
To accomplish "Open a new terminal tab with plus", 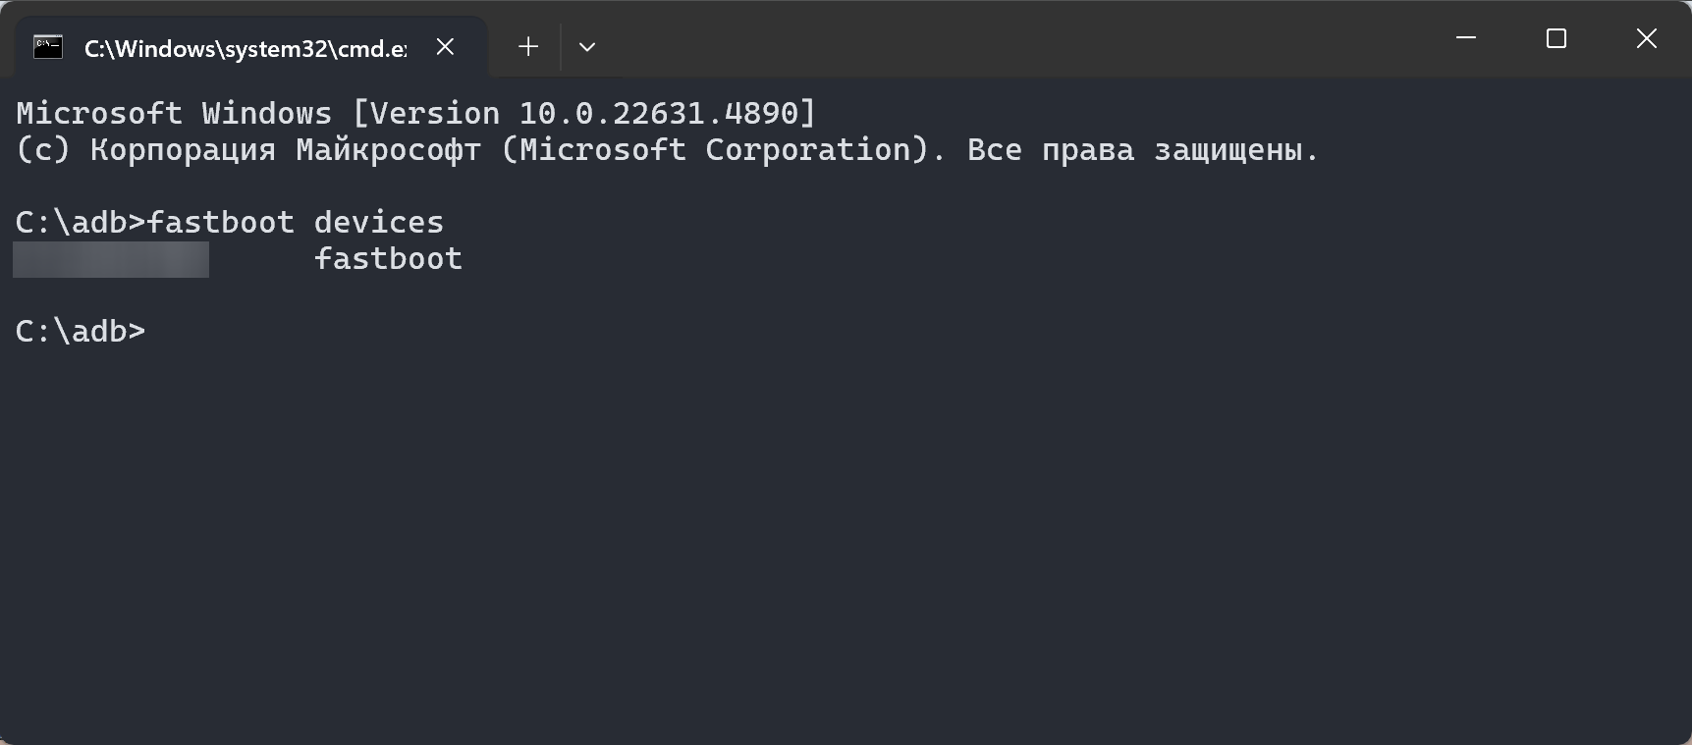I will 528,47.
